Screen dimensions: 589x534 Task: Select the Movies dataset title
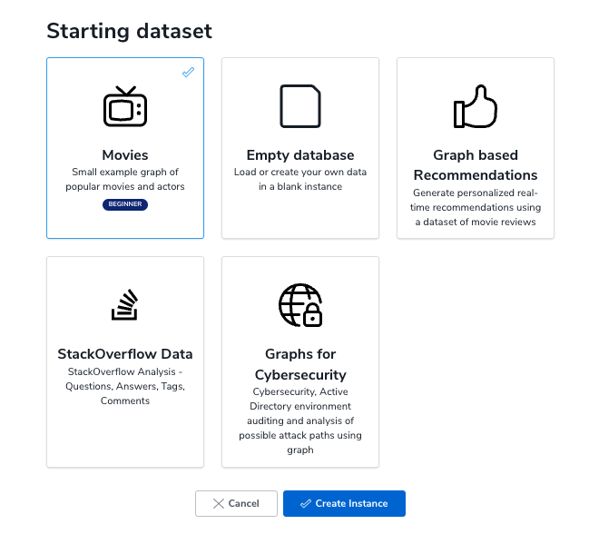pos(125,155)
